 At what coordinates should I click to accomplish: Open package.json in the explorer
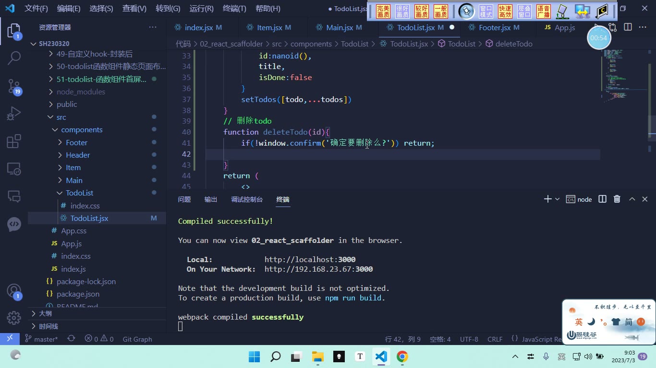pos(78,294)
